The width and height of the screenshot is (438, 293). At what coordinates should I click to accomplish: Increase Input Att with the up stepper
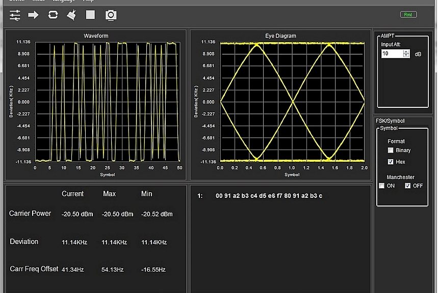coord(406,51)
